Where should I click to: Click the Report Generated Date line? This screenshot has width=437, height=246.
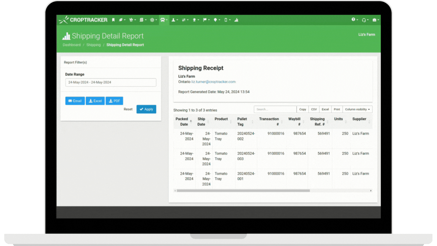(214, 92)
